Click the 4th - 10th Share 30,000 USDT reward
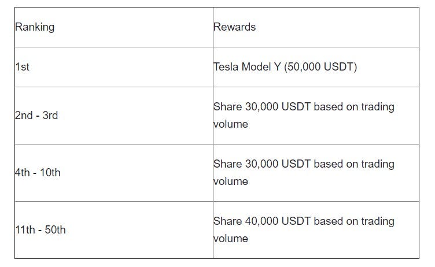The width and height of the screenshot is (435, 267). 304,172
